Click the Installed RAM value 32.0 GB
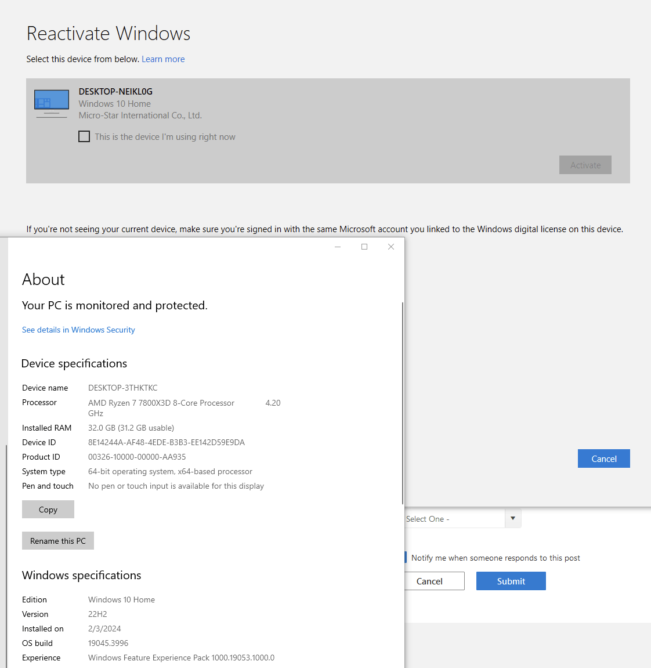Image resolution: width=651 pixels, height=668 pixels. 131,428
